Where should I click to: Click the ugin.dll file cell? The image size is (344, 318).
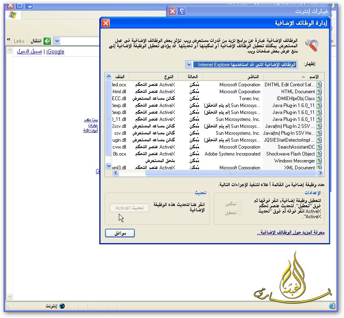(119, 140)
